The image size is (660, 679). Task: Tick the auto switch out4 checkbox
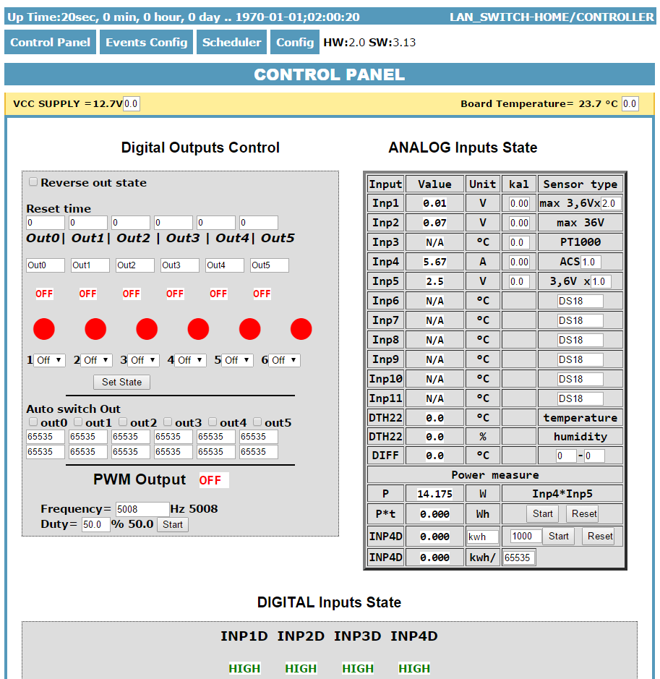213,422
